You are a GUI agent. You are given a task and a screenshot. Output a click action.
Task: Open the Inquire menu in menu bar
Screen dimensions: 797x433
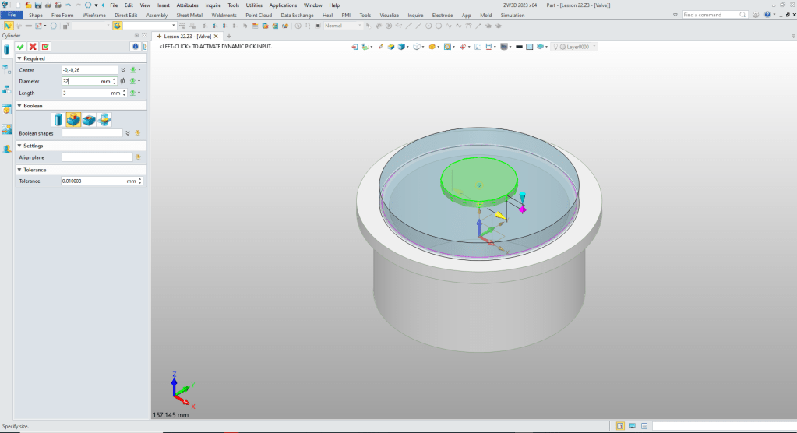click(x=213, y=5)
